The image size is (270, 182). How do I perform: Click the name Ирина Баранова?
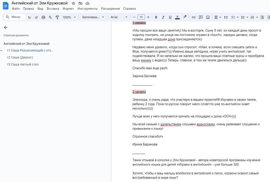(x=145, y=144)
